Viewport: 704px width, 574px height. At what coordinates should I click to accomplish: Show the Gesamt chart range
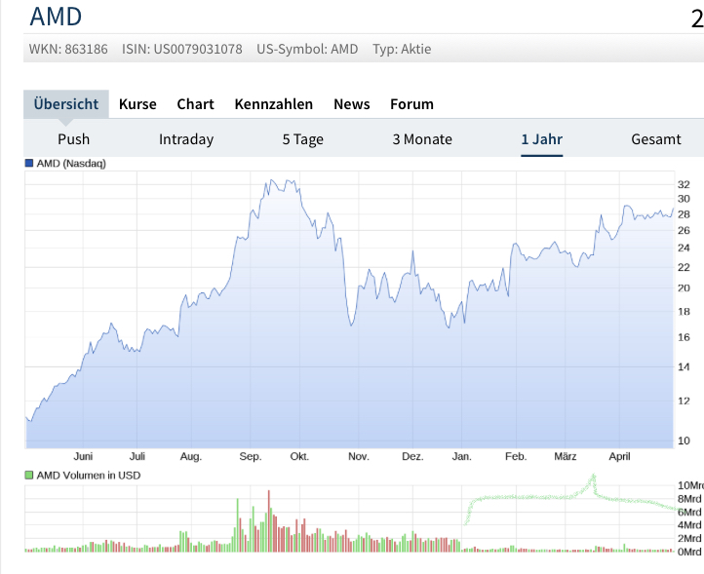click(656, 139)
